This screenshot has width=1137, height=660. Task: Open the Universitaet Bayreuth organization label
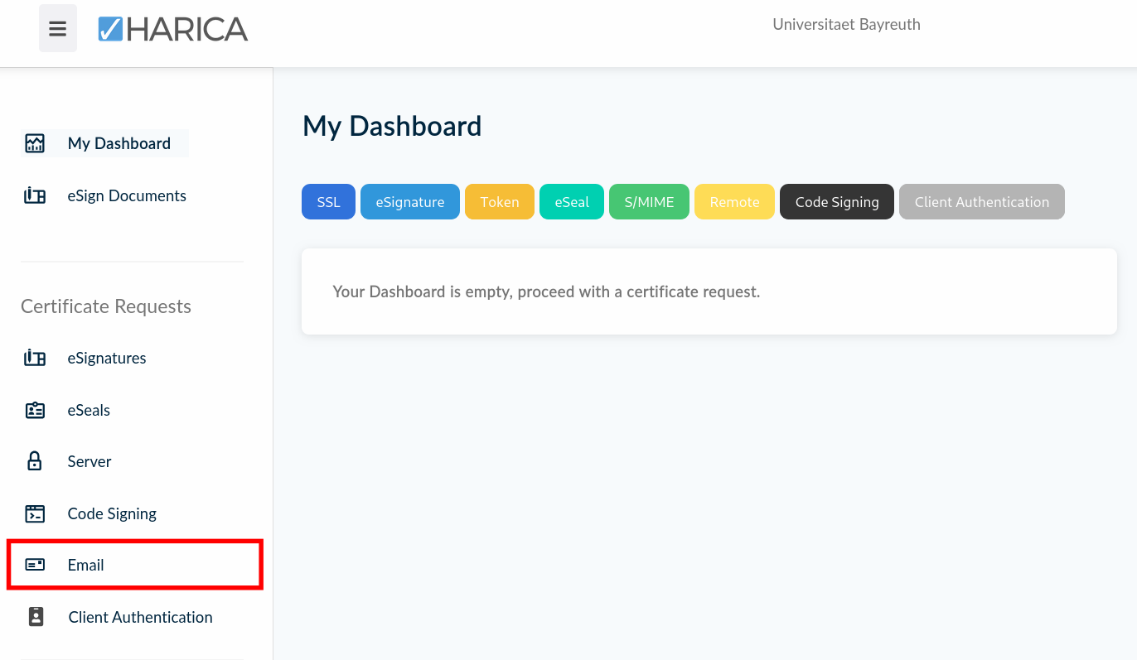coord(846,25)
